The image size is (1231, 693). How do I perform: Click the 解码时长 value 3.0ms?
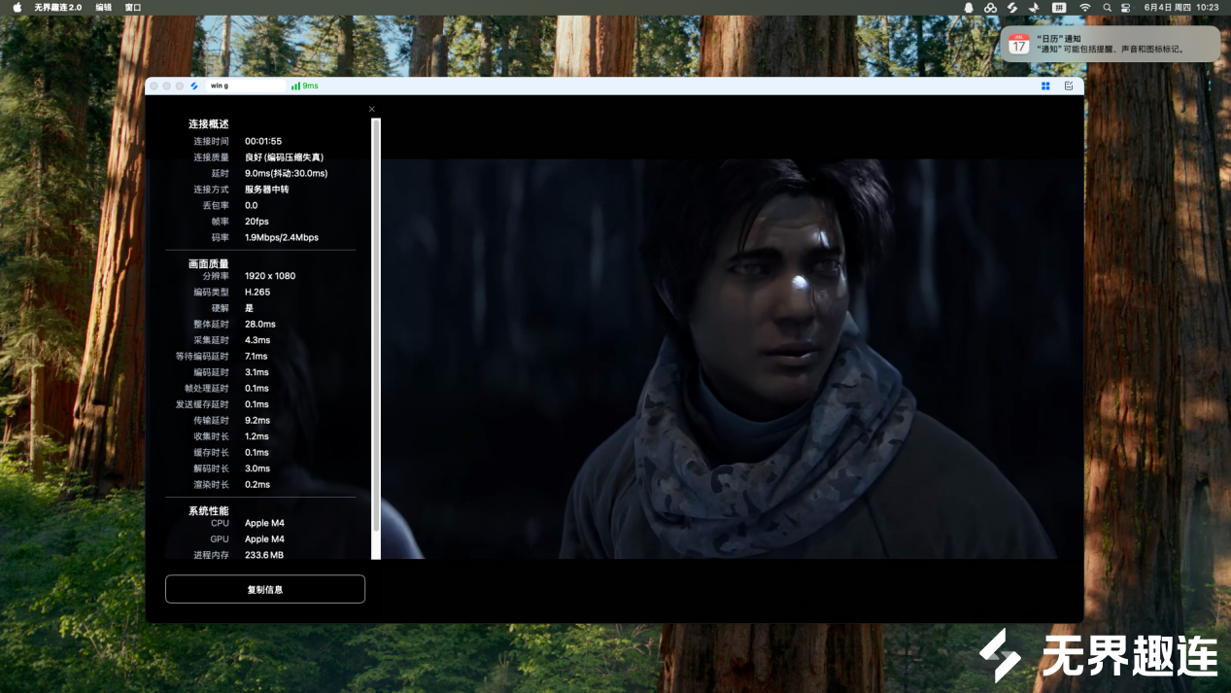click(257, 468)
